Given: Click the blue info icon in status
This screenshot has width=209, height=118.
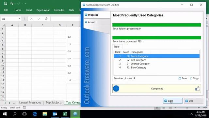Looking at the screenshot, I should [x=116, y=88].
